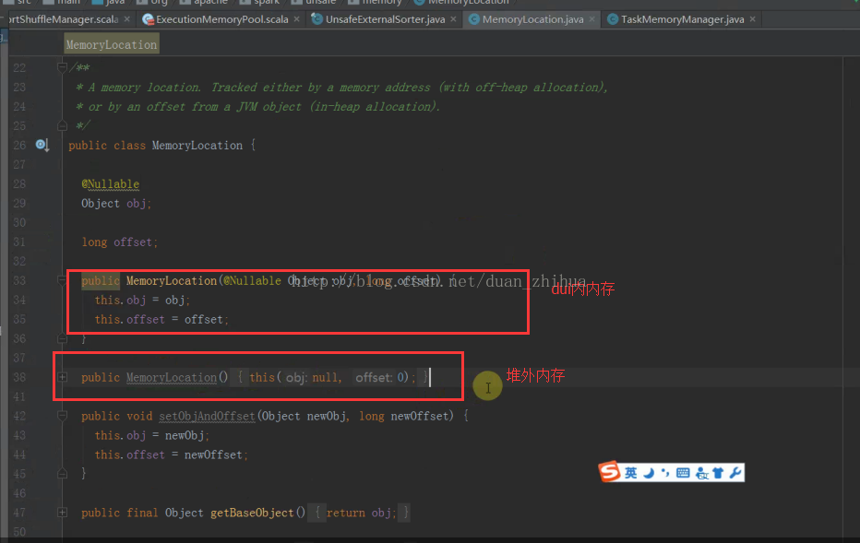The image size is (860, 543).
Task: Click the getBaseObject method name
Action: click(252, 513)
